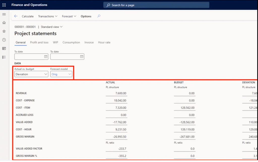258x162 pixels.
Task: Open the app launcher waffle icon
Action: pyautogui.click(x=4, y=5)
